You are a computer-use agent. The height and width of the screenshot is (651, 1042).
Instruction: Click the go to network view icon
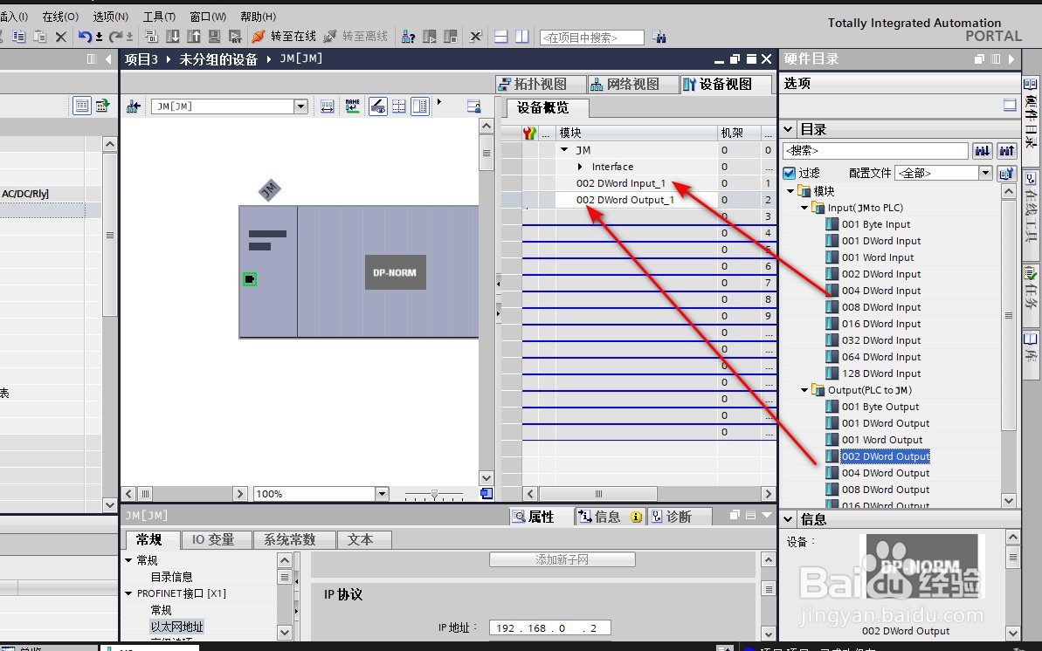[x=133, y=106]
